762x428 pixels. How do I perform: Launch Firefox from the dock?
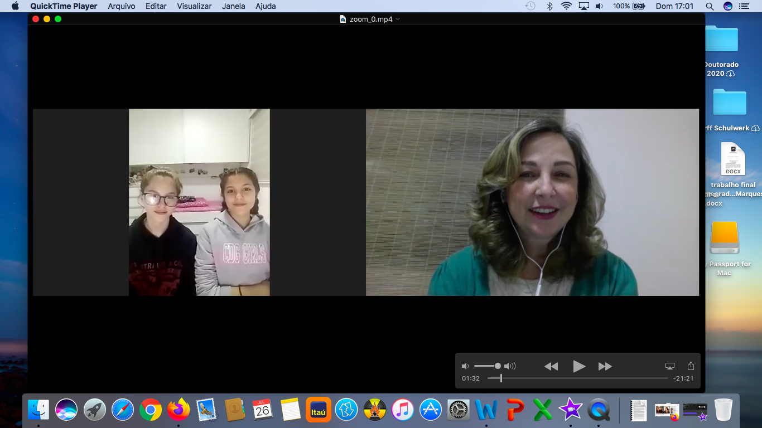pyautogui.click(x=179, y=410)
